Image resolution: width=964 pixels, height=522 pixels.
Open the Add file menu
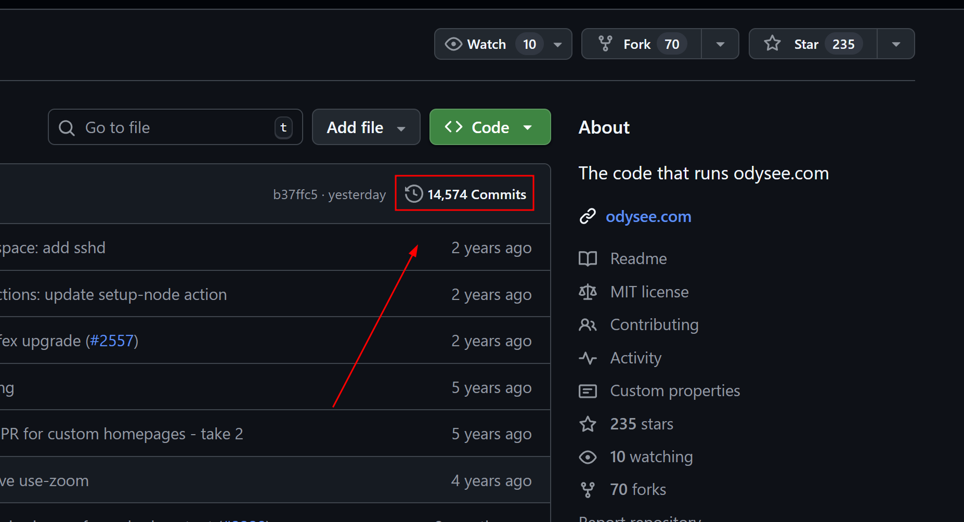coord(366,127)
